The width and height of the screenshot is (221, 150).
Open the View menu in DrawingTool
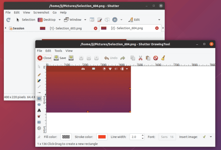[x=69, y=51]
